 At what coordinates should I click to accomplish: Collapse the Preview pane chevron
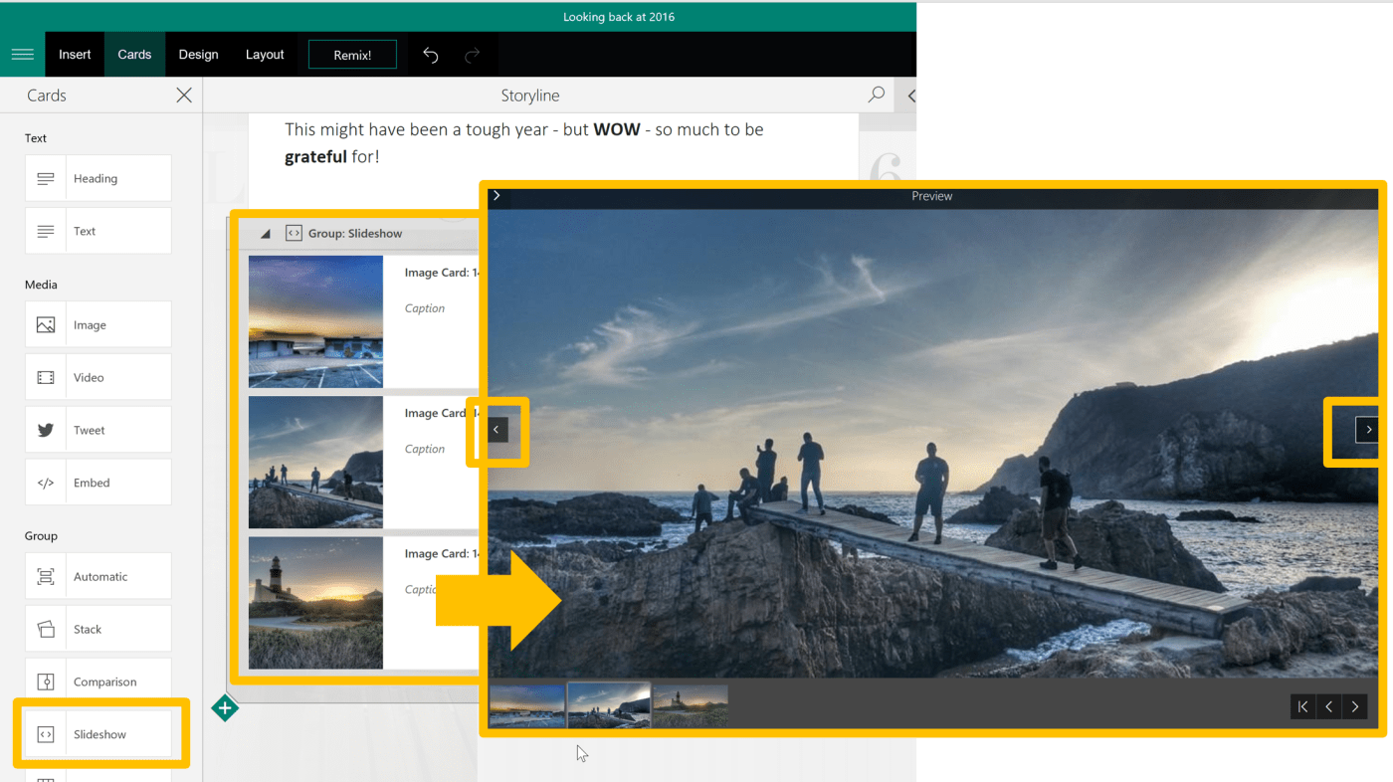point(497,196)
